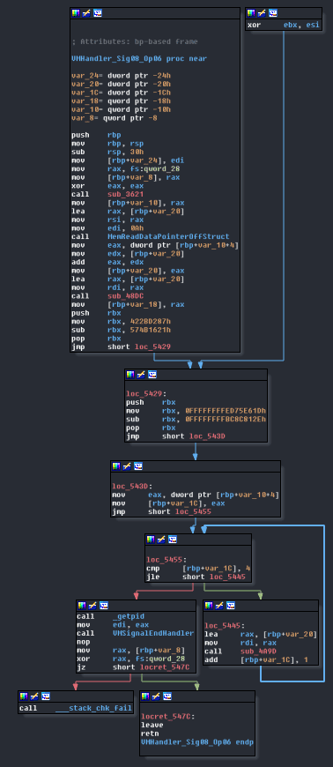
Task: Click the color icon on the xor ebx, esi node
Action: coord(251,13)
